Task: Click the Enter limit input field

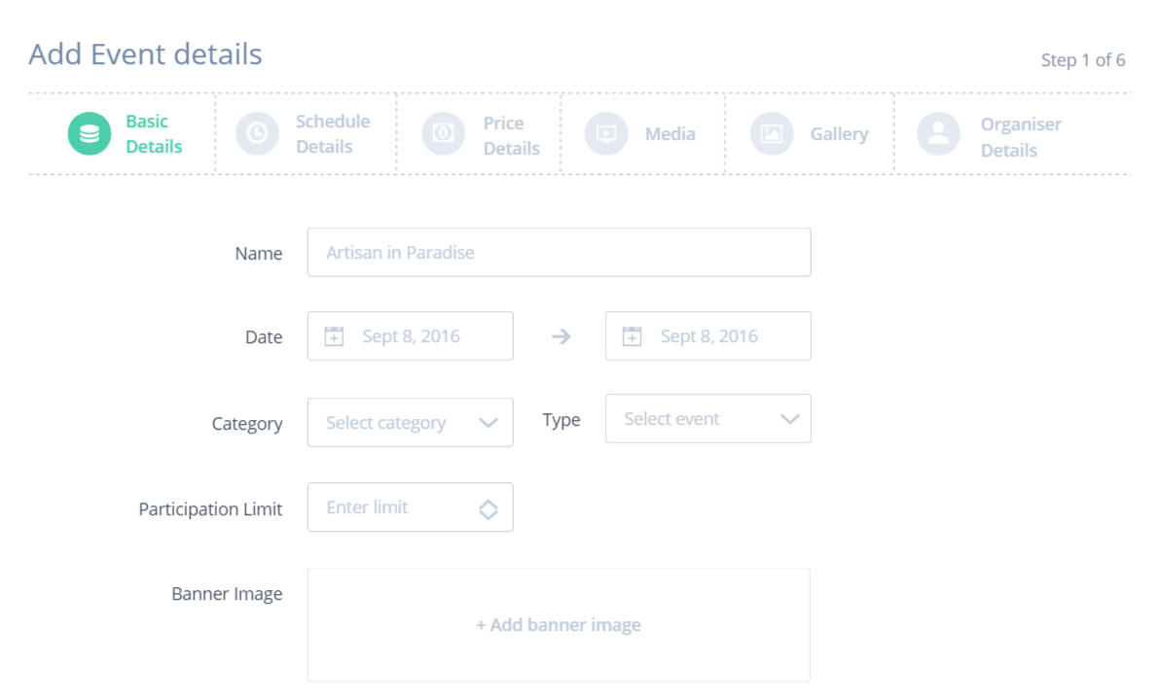Action: [411, 507]
